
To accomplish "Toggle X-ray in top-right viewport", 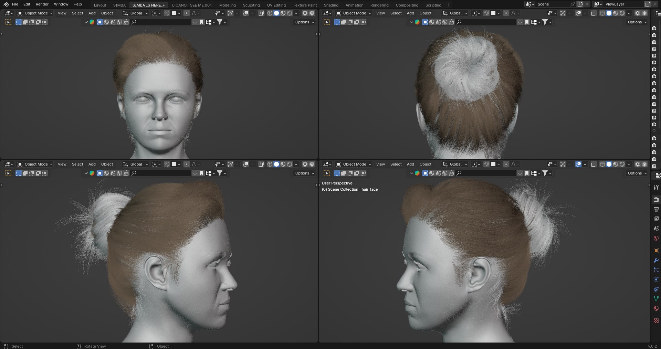I will click(x=594, y=13).
